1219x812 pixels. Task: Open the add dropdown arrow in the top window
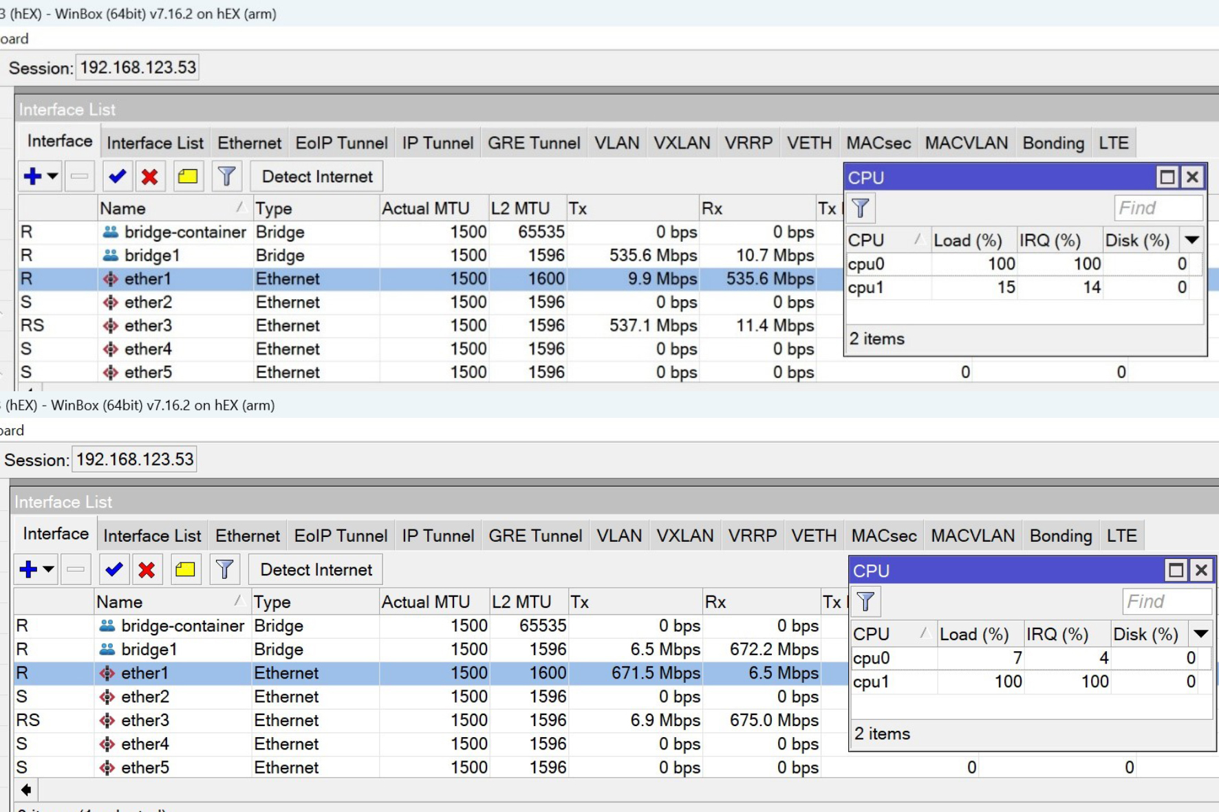tap(52, 177)
